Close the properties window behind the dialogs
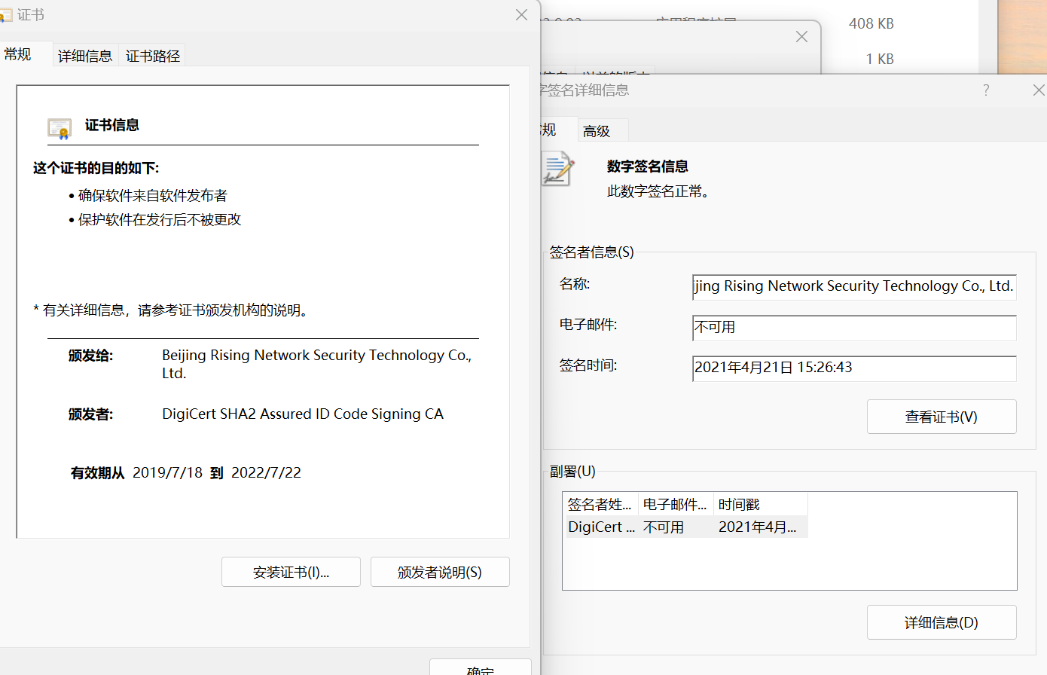The width and height of the screenshot is (1047, 675). pyautogui.click(x=801, y=37)
